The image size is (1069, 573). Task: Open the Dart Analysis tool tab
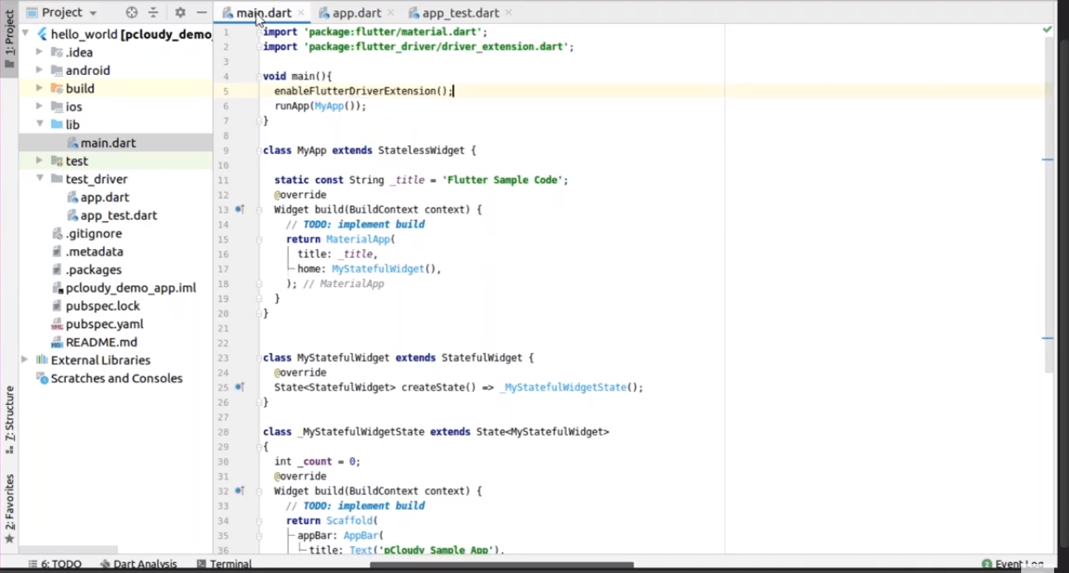tap(139, 565)
